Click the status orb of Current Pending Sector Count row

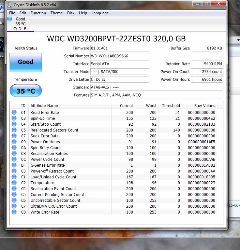(x=14, y=195)
